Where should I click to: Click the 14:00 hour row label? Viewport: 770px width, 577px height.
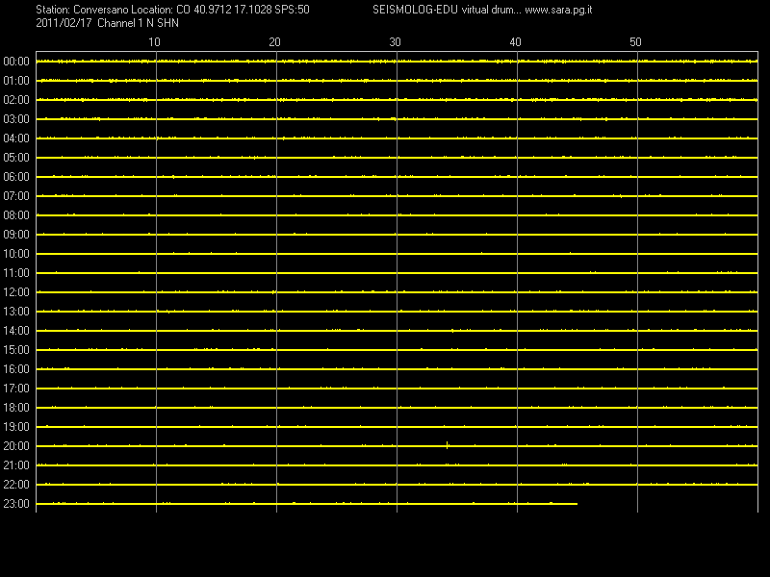point(16,331)
